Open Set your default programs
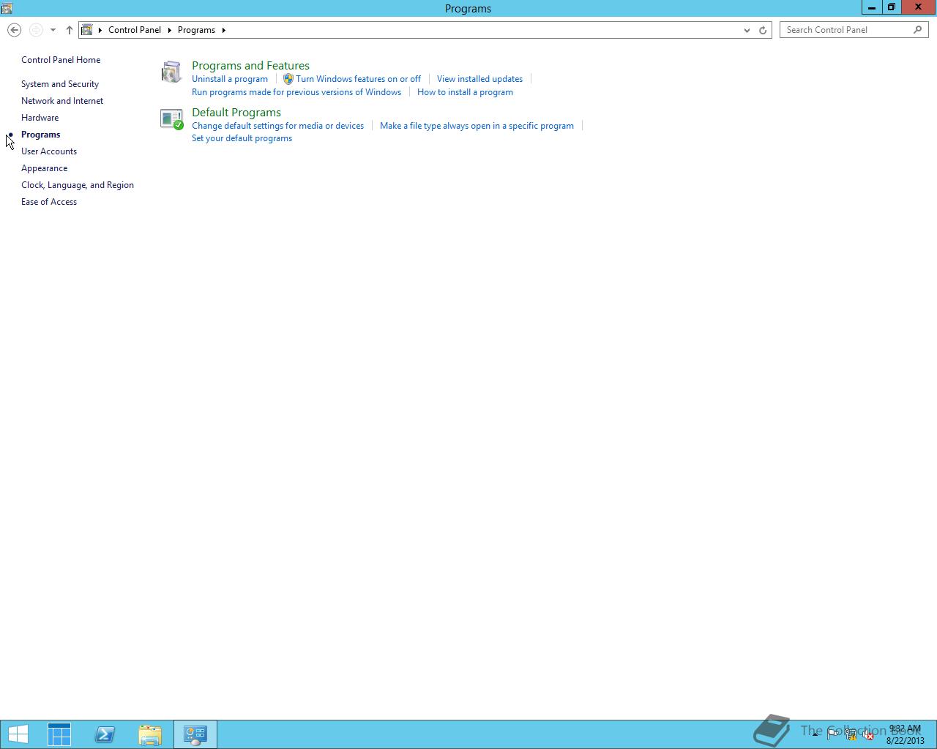937x749 pixels. click(x=242, y=138)
